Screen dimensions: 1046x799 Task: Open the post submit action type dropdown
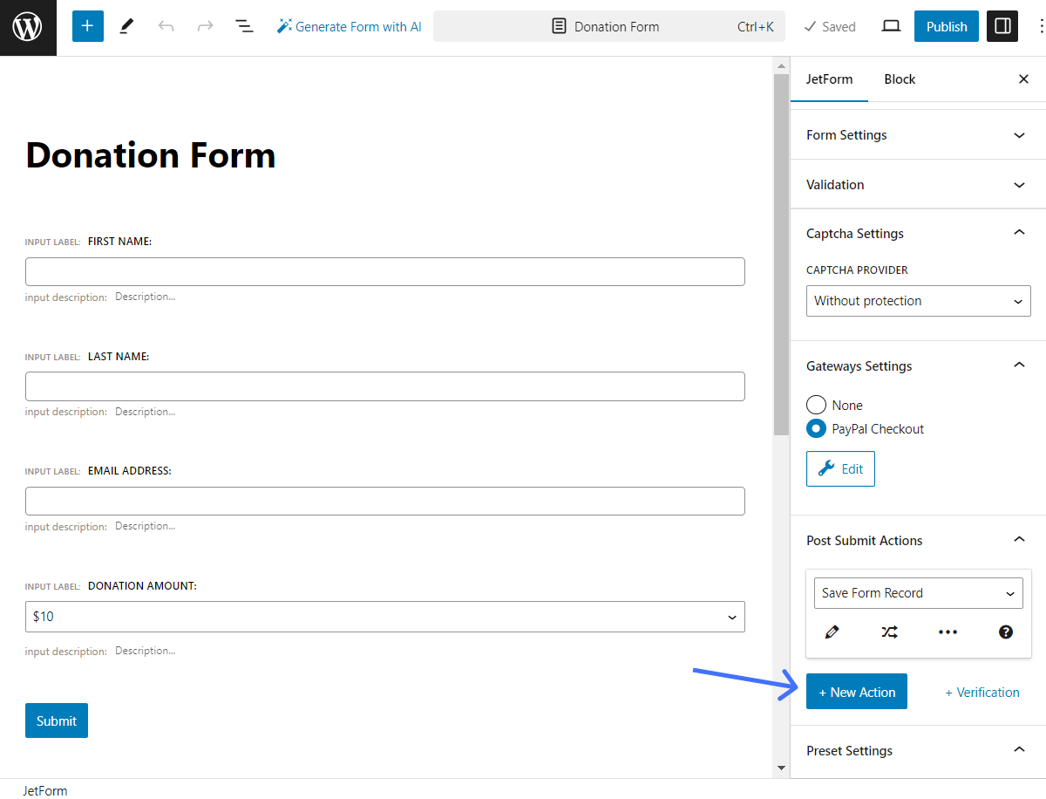pos(918,592)
